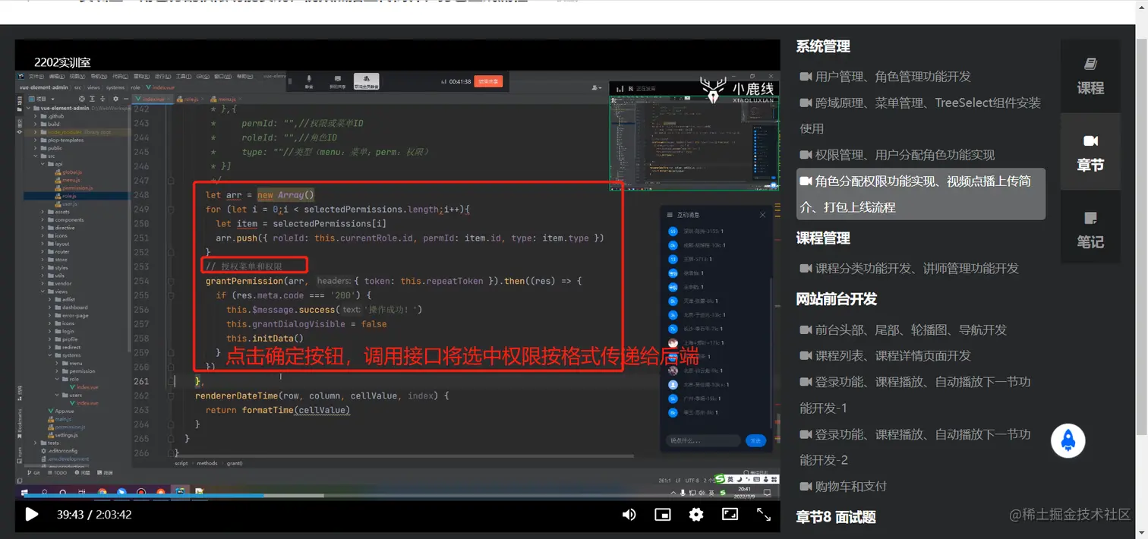This screenshot has height=539, width=1148.
Task: Click the project panel gear settings icon
Action: tap(115, 99)
